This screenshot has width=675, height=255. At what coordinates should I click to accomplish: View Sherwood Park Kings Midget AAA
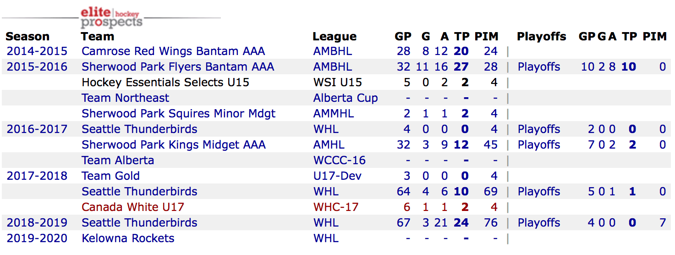(x=174, y=145)
